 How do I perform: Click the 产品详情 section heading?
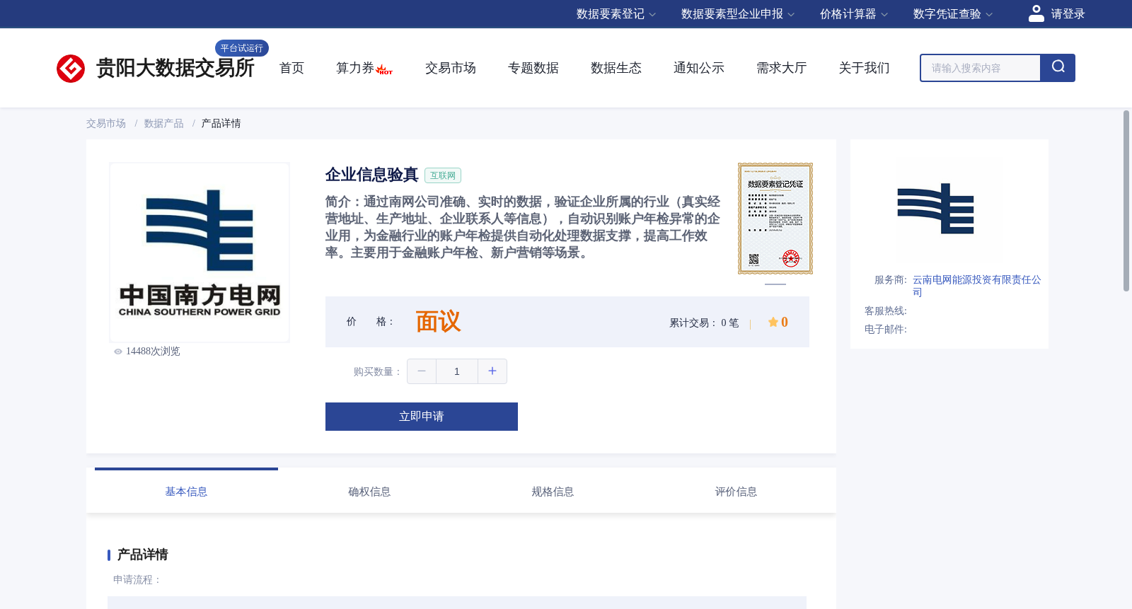(x=142, y=555)
